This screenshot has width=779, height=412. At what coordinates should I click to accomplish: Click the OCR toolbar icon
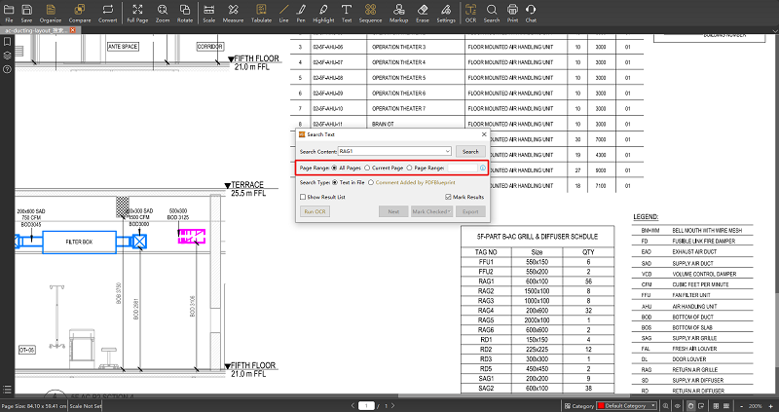click(x=470, y=13)
